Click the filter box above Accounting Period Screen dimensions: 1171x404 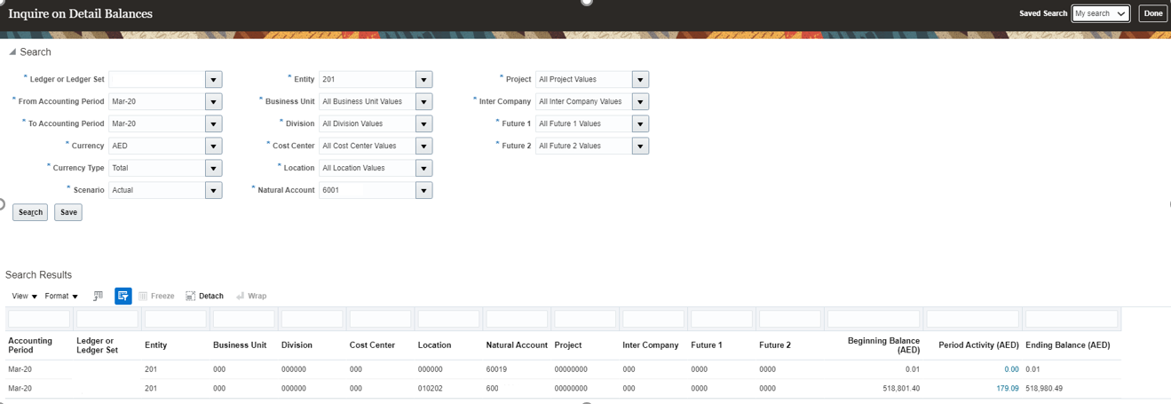tap(39, 319)
